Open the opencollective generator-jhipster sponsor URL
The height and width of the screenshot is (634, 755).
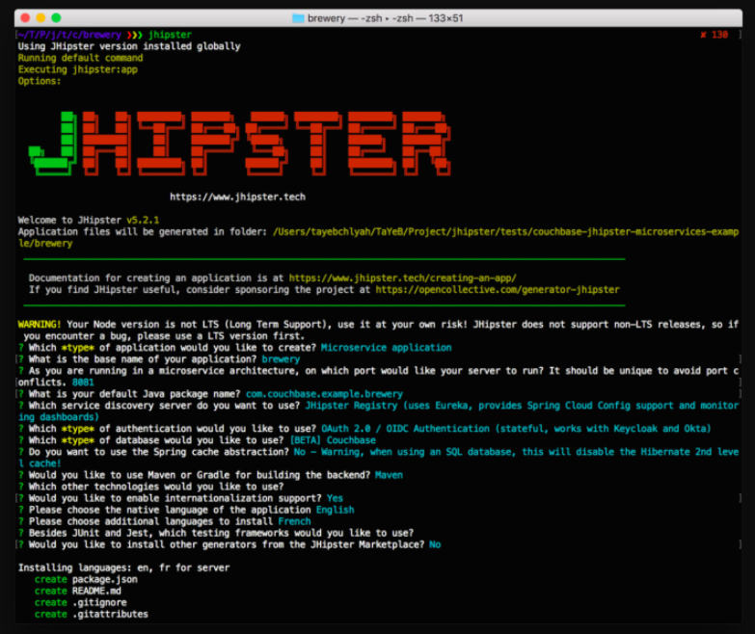[498, 289]
